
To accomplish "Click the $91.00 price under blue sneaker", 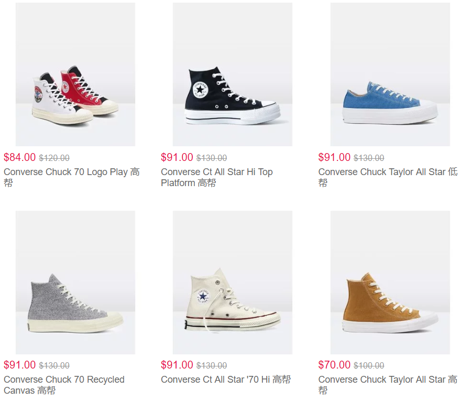I will coord(334,157).
